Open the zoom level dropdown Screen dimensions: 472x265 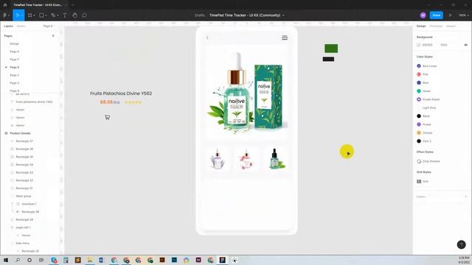[464, 15]
